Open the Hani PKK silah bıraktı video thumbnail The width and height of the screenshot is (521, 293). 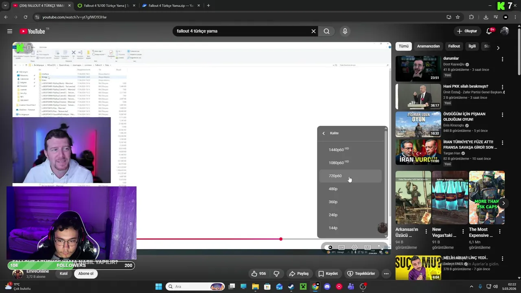pos(418,96)
